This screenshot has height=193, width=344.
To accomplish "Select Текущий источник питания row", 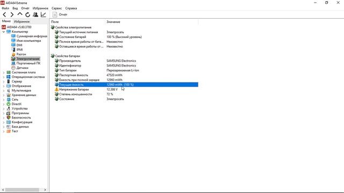I will (124, 32).
